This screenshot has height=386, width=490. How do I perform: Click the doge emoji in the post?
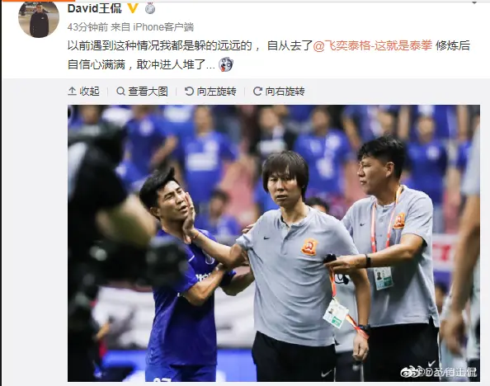pyautogui.click(x=226, y=64)
